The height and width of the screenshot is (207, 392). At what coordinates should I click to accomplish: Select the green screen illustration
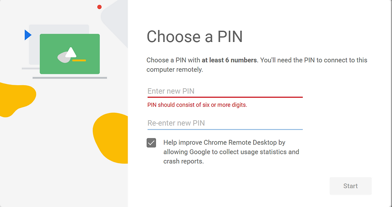[70, 54]
